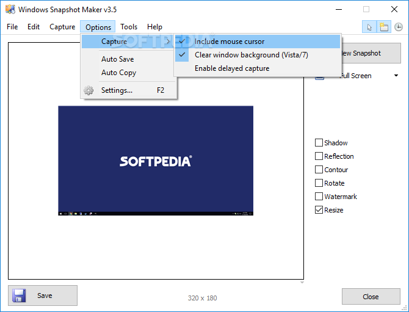Uncheck the Resize checkbox
This screenshot has height=312, width=409.
pos(319,210)
